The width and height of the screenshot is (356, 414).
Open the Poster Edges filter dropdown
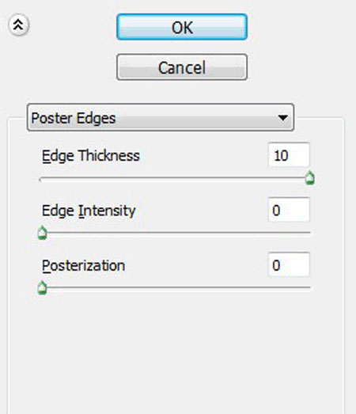coord(161,117)
